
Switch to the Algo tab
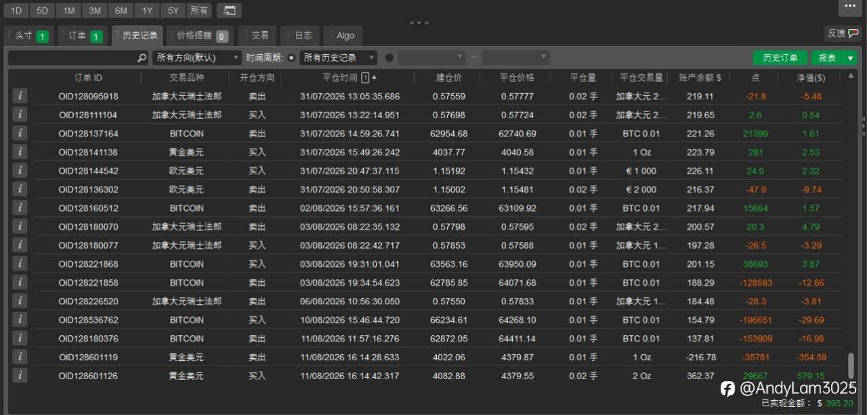[343, 36]
